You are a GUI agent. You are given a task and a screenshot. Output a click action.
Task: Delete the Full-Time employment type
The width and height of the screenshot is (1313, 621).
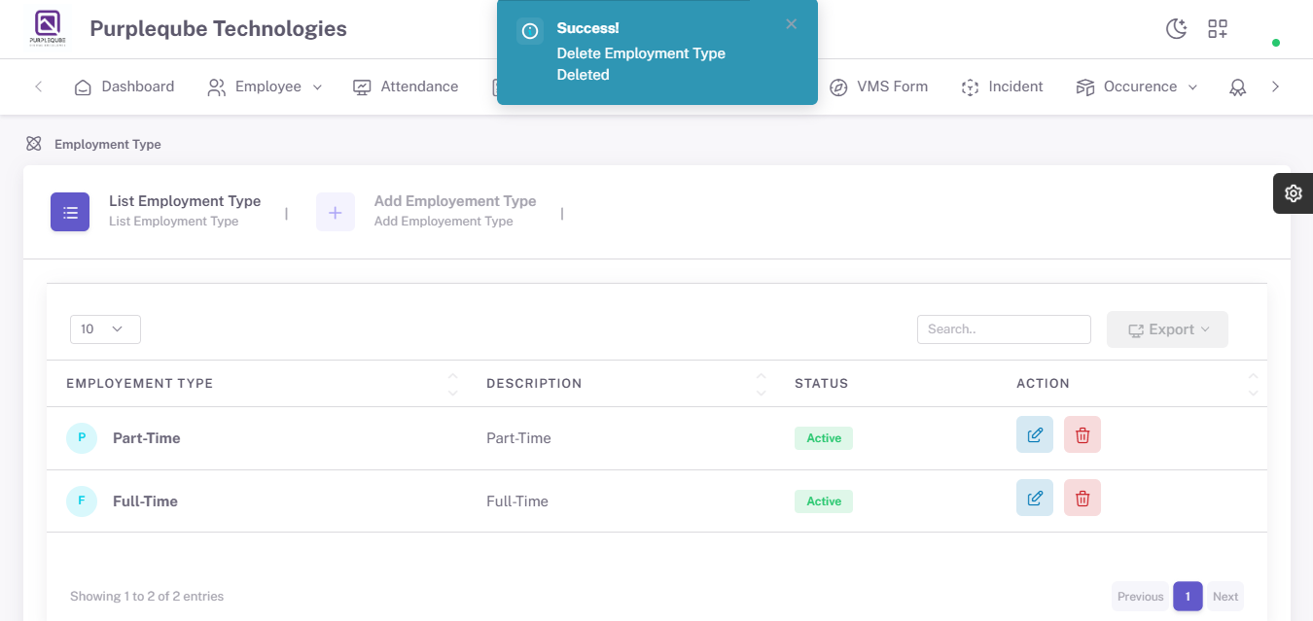coord(1082,498)
